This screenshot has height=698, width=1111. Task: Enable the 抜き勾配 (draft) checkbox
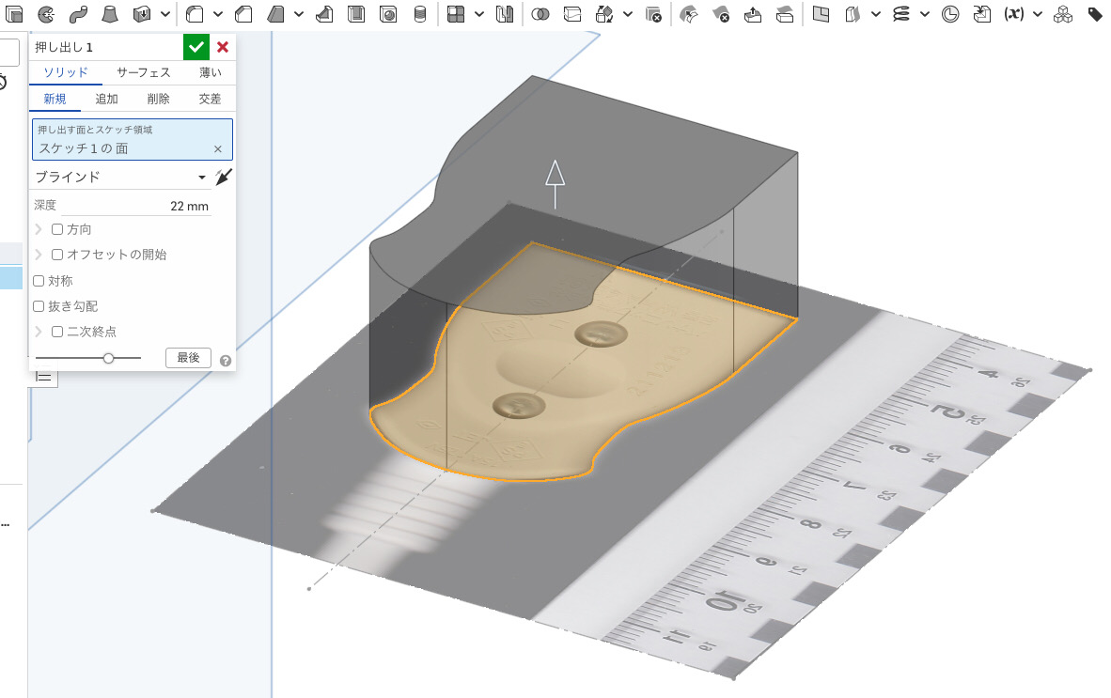point(39,306)
